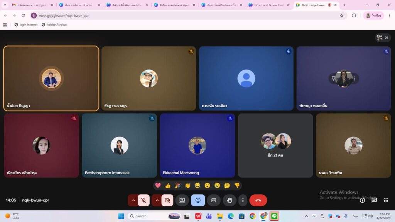Unmute the microphone

(x=143, y=200)
